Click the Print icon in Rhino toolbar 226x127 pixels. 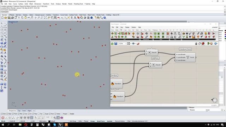[x=12, y=18]
